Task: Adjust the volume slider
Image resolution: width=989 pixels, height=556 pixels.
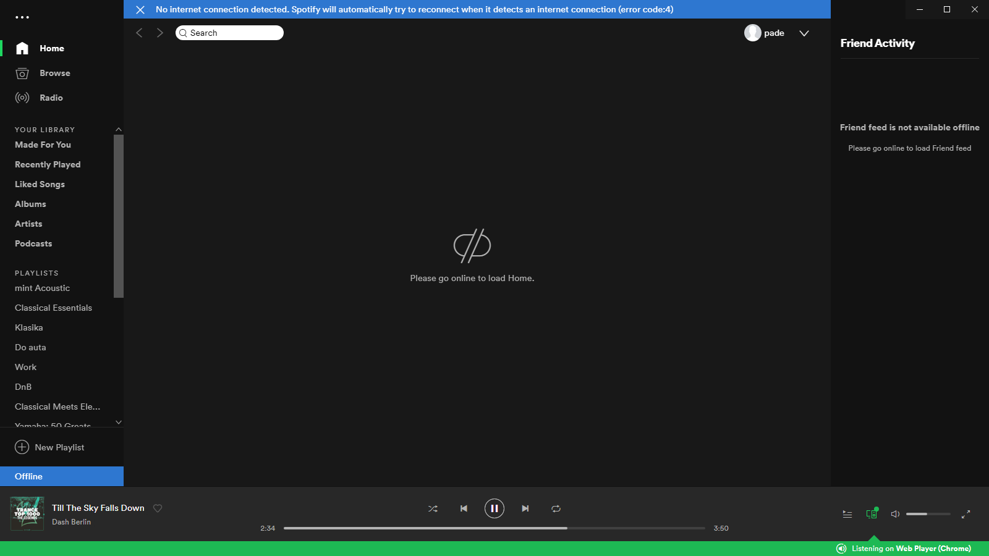Action: pos(928,514)
